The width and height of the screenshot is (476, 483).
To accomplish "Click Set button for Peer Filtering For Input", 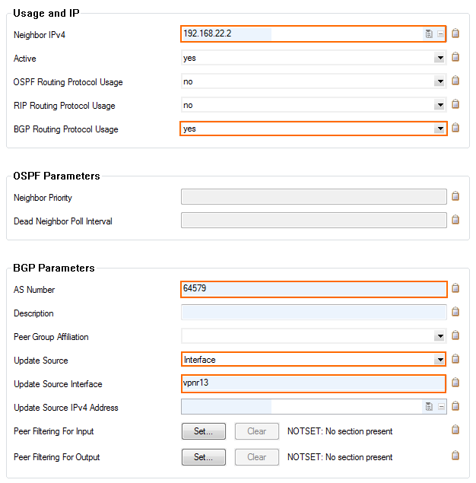I will click(204, 431).
